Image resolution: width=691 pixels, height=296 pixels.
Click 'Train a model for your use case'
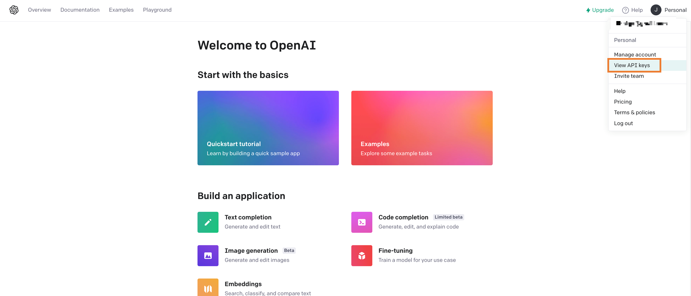417,260
